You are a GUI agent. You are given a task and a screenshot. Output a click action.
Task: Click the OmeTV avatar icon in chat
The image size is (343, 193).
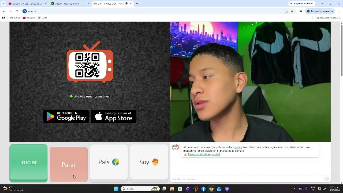tap(175, 147)
